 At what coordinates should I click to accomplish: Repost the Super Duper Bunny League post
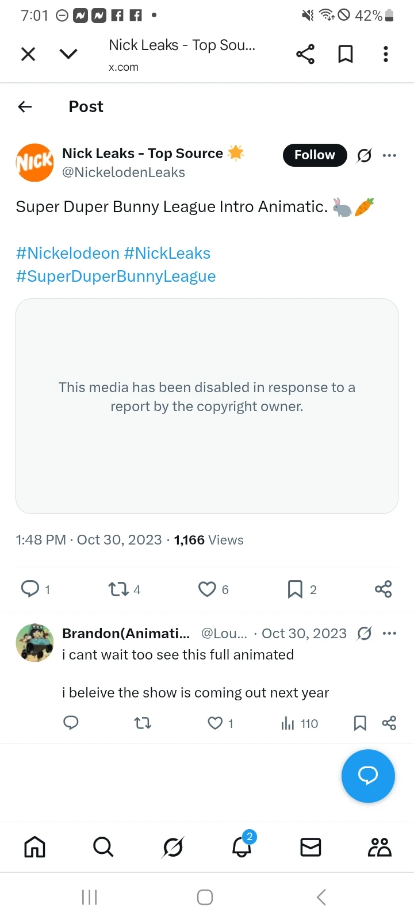tap(118, 589)
